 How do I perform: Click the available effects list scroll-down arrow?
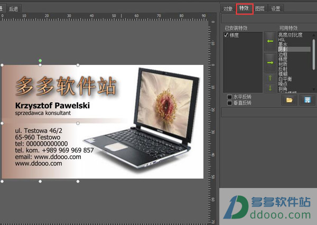pos(314,89)
